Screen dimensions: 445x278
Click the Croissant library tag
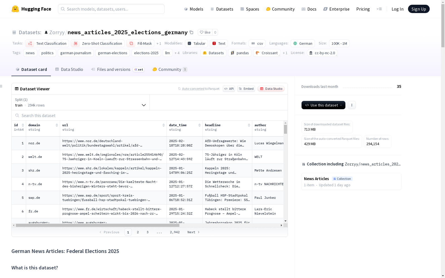point(267,53)
